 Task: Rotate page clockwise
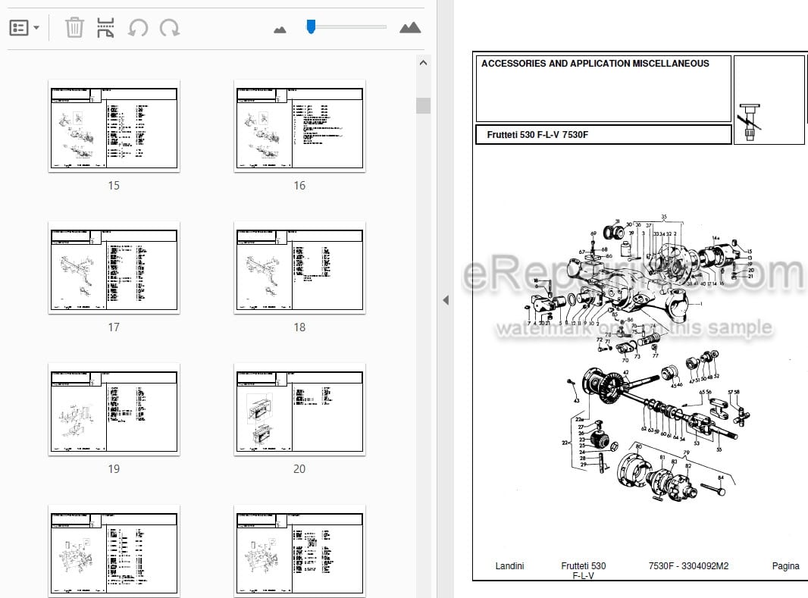[x=170, y=28]
